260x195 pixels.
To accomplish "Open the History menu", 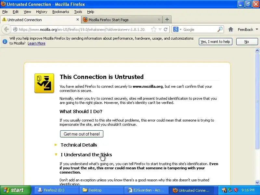I will pos(42,12).
